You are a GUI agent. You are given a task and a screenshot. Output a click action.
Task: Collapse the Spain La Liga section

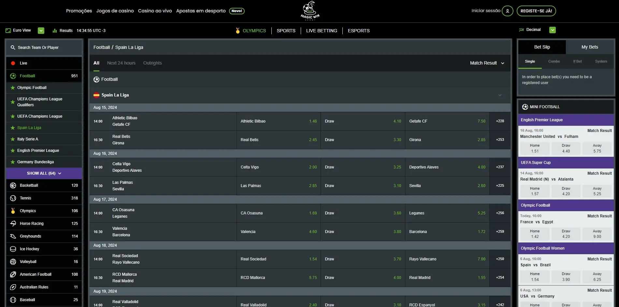pyautogui.click(x=499, y=95)
